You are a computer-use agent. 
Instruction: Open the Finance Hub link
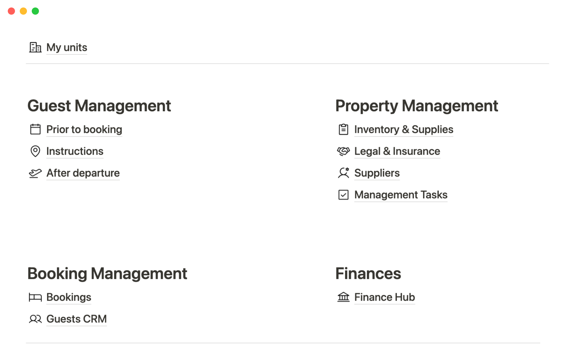(385, 297)
